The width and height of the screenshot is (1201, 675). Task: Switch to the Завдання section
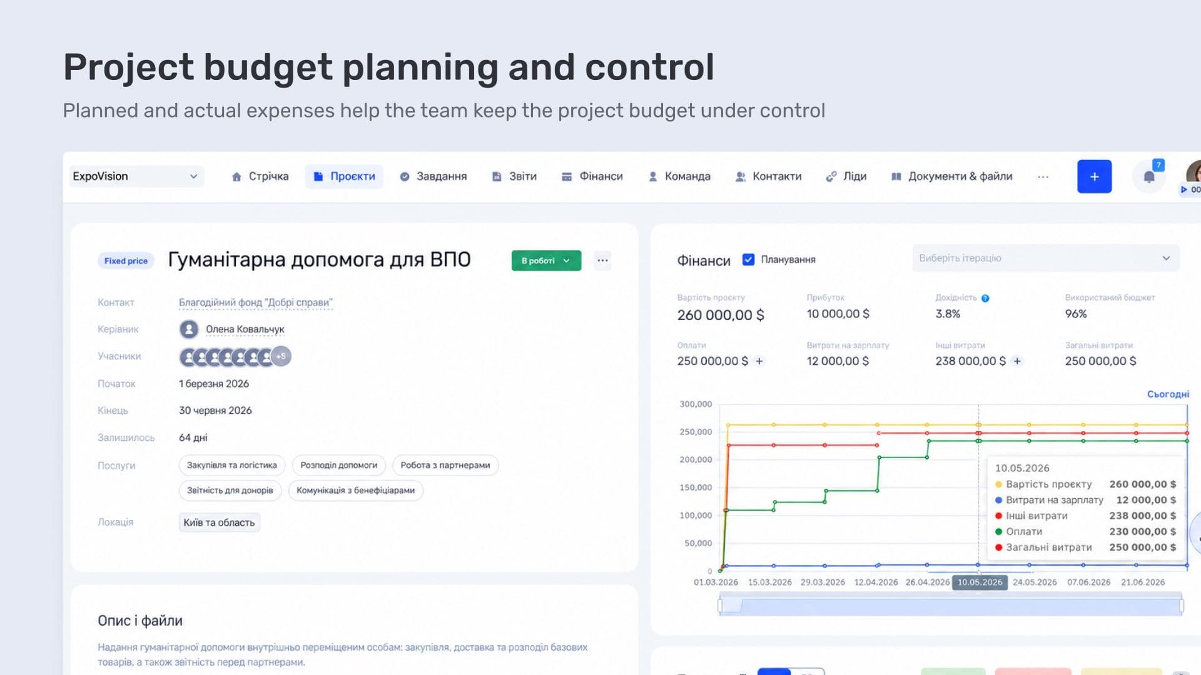[x=433, y=176]
